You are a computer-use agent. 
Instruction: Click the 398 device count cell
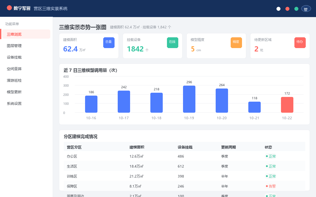point(181,176)
